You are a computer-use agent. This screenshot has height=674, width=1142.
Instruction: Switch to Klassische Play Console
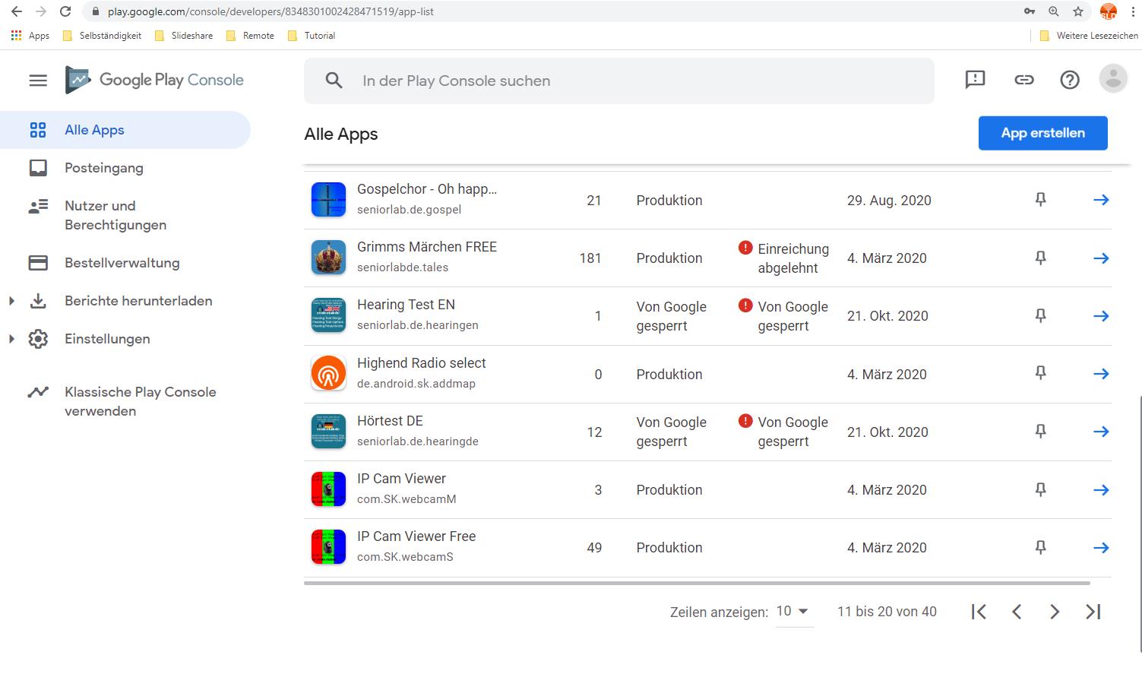click(x=140, y=401)
